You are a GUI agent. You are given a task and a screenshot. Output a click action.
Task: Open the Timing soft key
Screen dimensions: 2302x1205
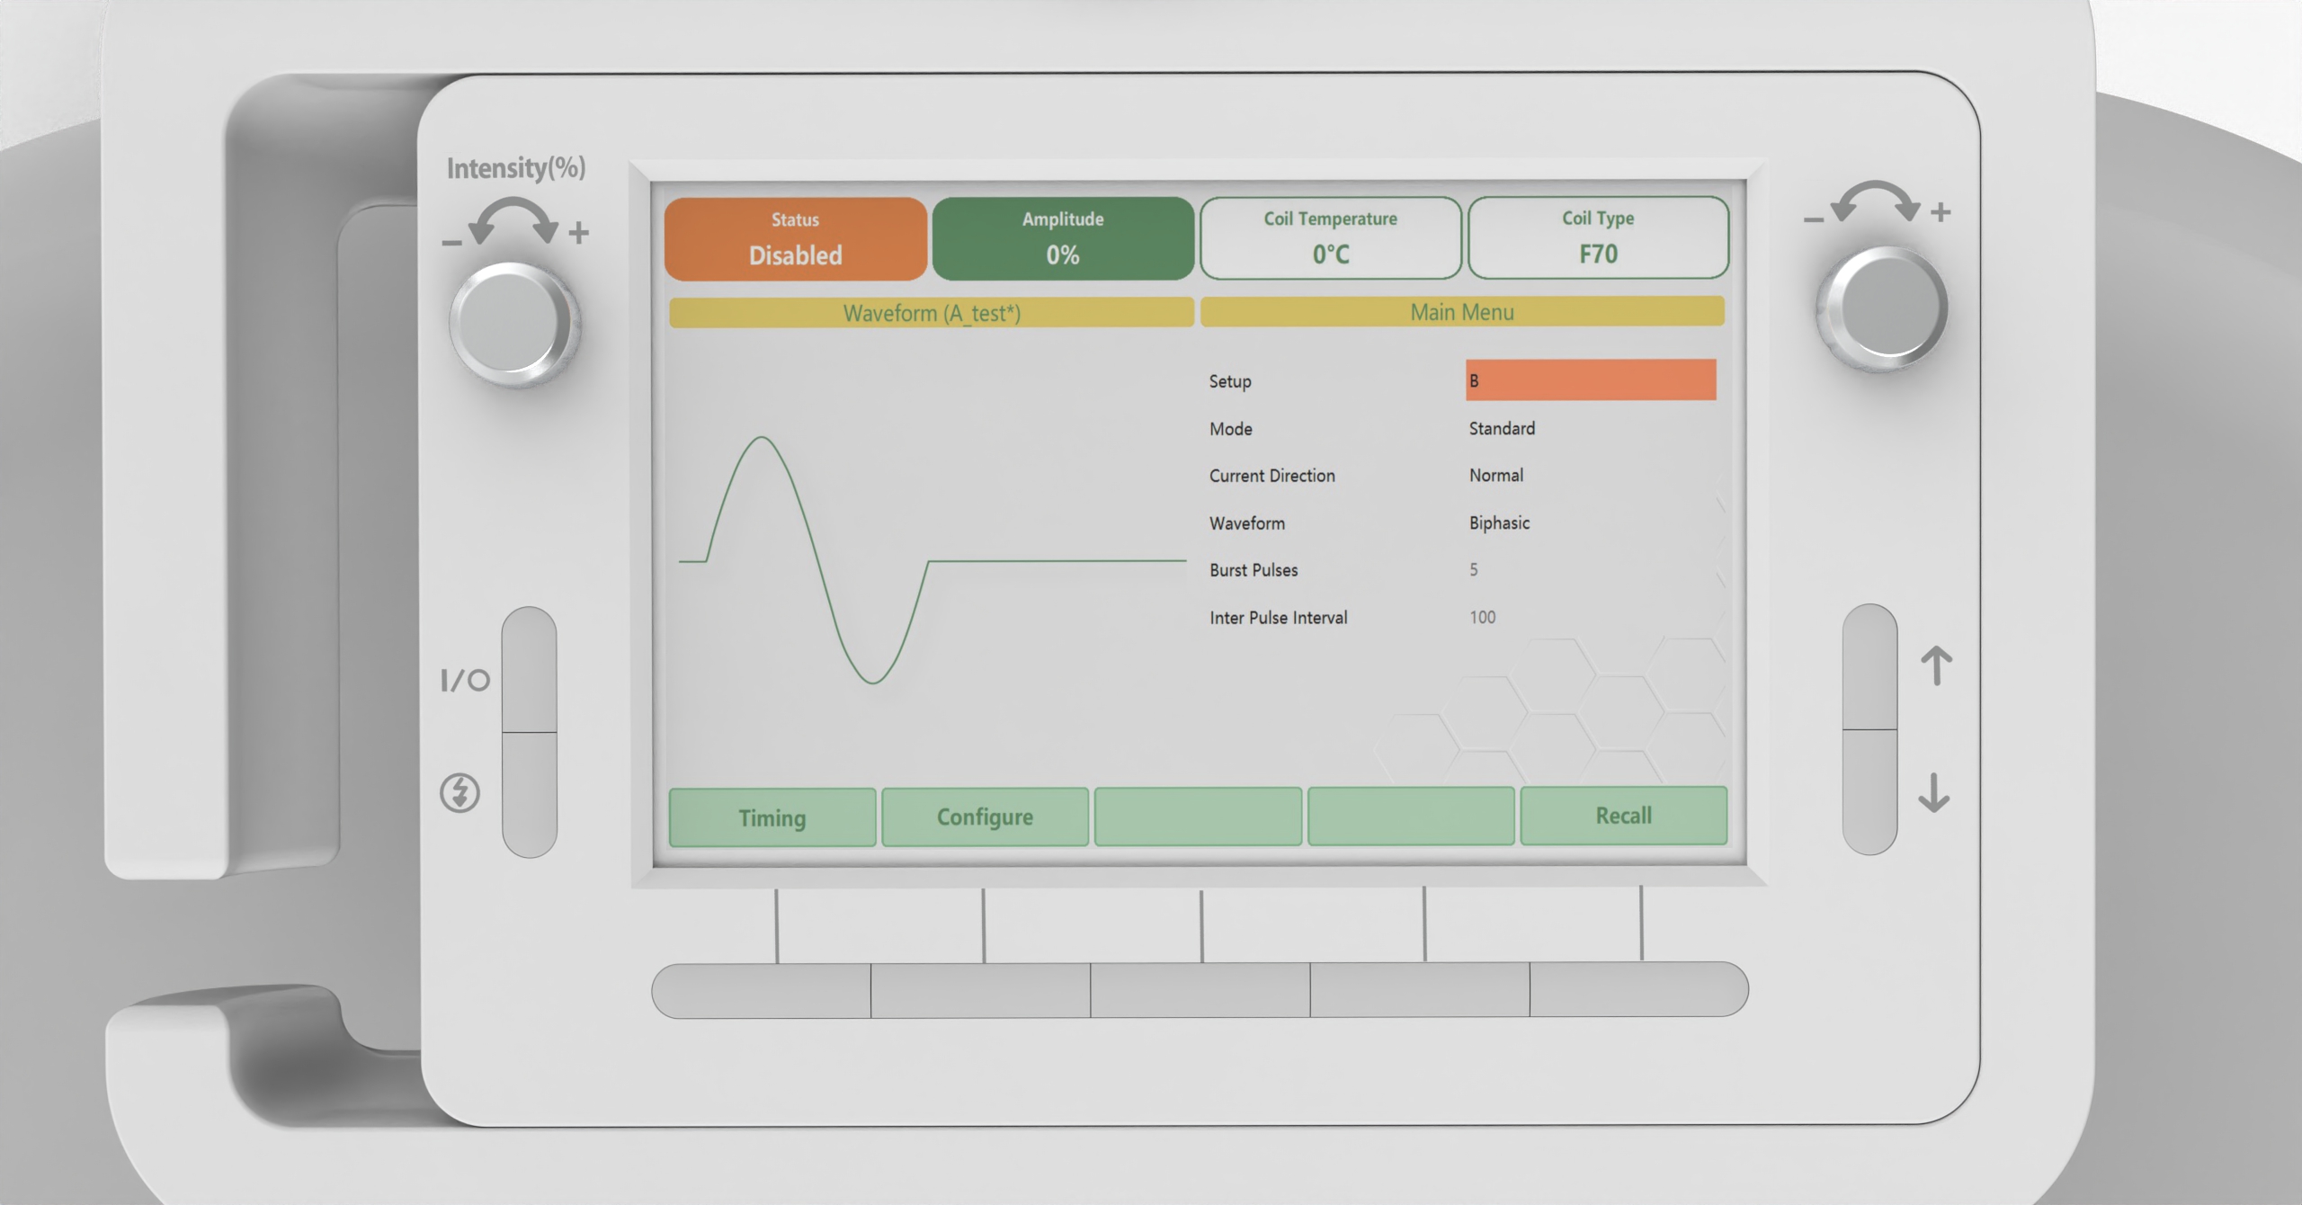point(772,817)
